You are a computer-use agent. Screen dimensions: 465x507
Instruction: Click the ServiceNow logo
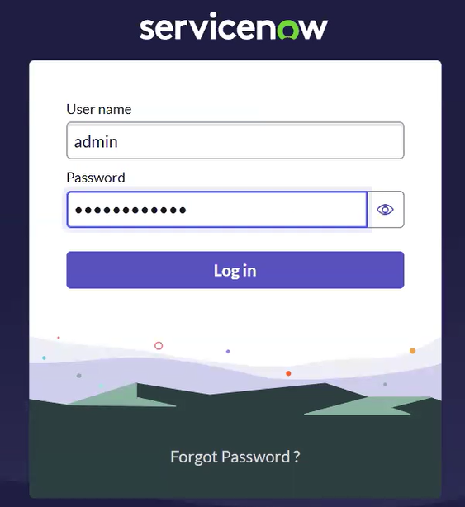coord(234,26)
